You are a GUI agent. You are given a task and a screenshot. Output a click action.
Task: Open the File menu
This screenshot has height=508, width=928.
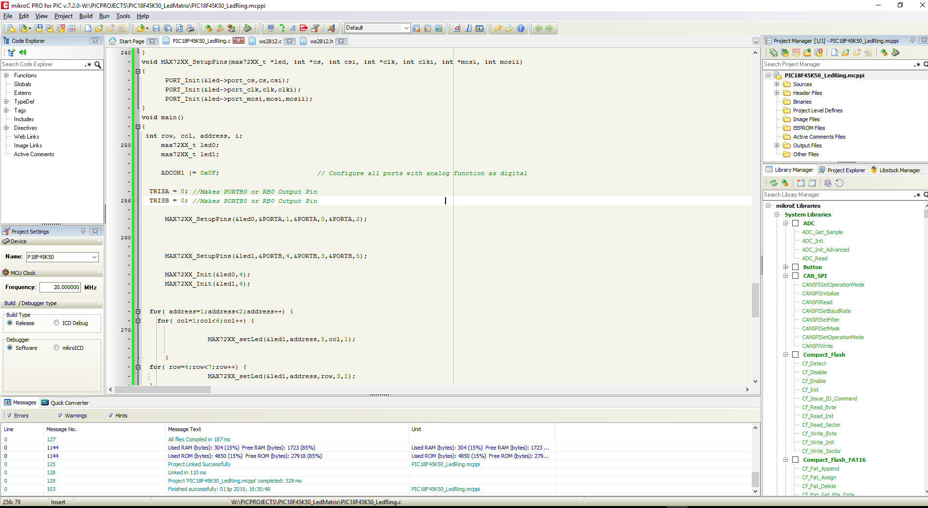[x=8, y=16]
